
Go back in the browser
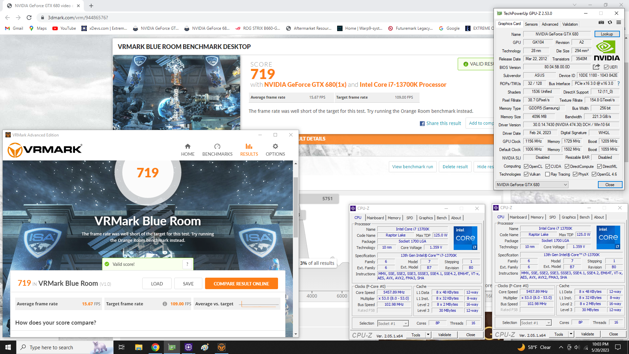tap(7, 18)
